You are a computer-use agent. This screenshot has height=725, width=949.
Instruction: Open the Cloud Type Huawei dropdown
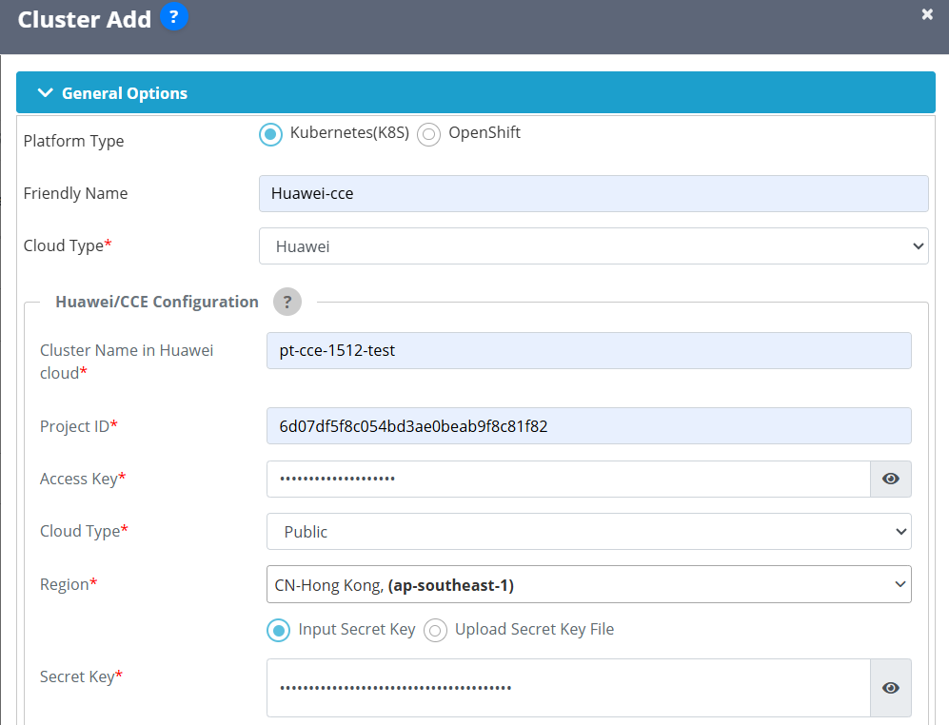[x=593, y=246]
